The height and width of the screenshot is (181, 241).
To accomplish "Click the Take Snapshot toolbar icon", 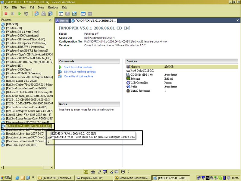I will pyautogui.click(x=36, y=14).
